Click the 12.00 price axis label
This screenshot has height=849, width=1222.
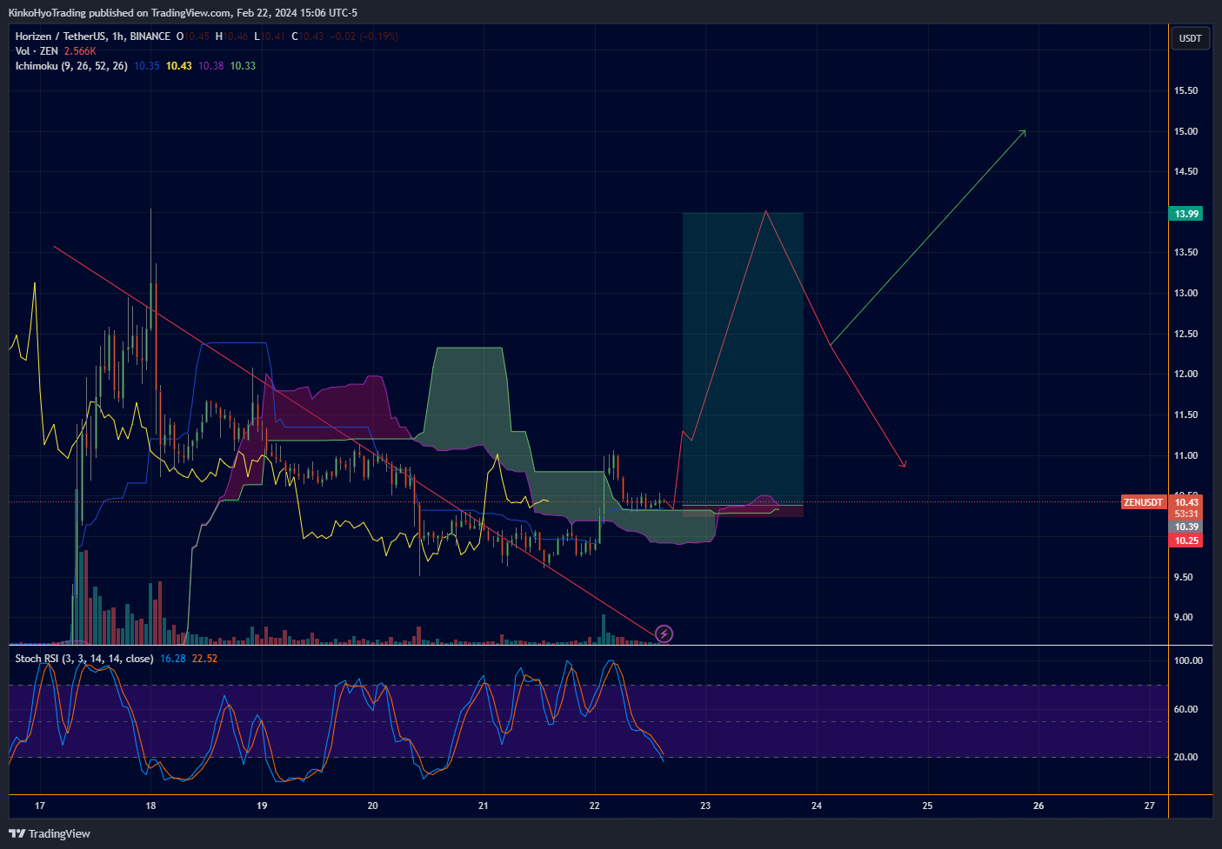1185,374
